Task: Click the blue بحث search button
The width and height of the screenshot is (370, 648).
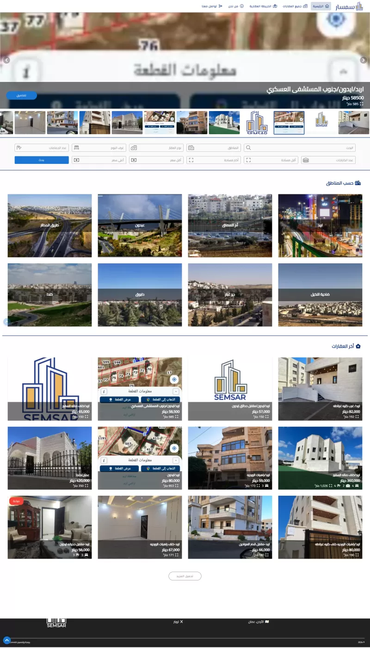Action: point(42,160)
